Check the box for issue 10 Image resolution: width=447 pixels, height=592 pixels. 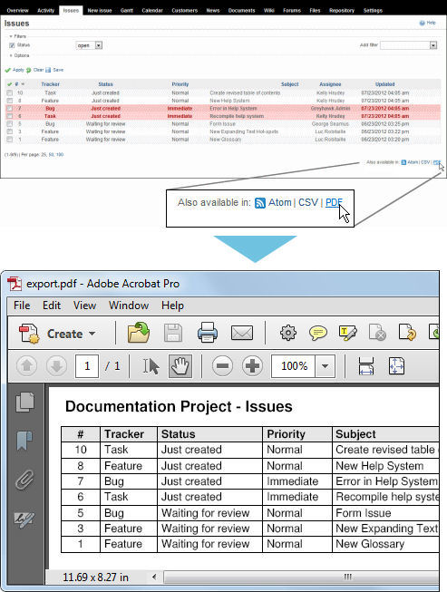[x=10, y=92]
